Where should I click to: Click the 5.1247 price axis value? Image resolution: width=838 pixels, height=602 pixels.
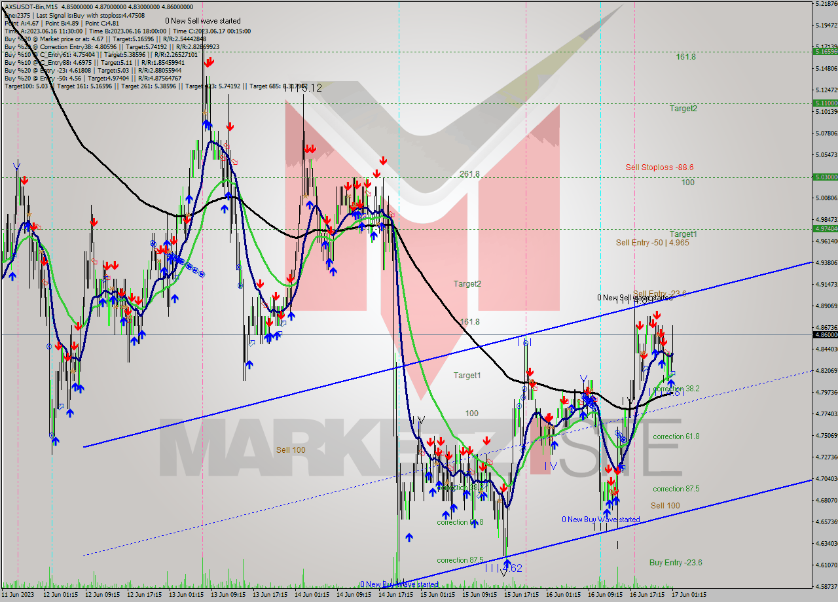pyautogui.click(x=826, y=90)
